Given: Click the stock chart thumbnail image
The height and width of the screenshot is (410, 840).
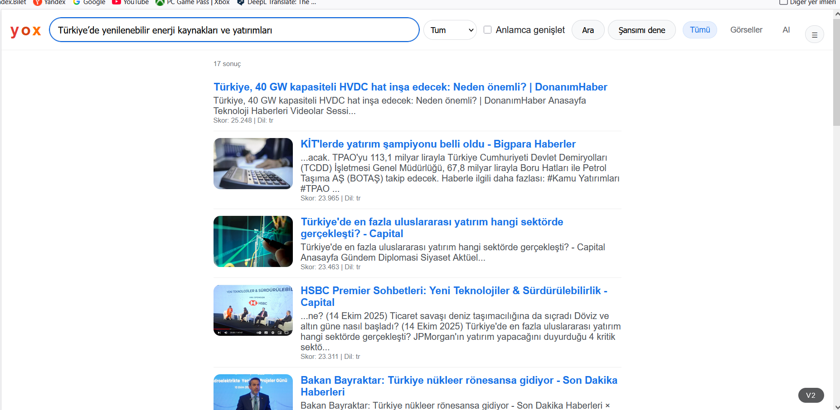Looking at the screenshot, I should [x=253, y=241].
